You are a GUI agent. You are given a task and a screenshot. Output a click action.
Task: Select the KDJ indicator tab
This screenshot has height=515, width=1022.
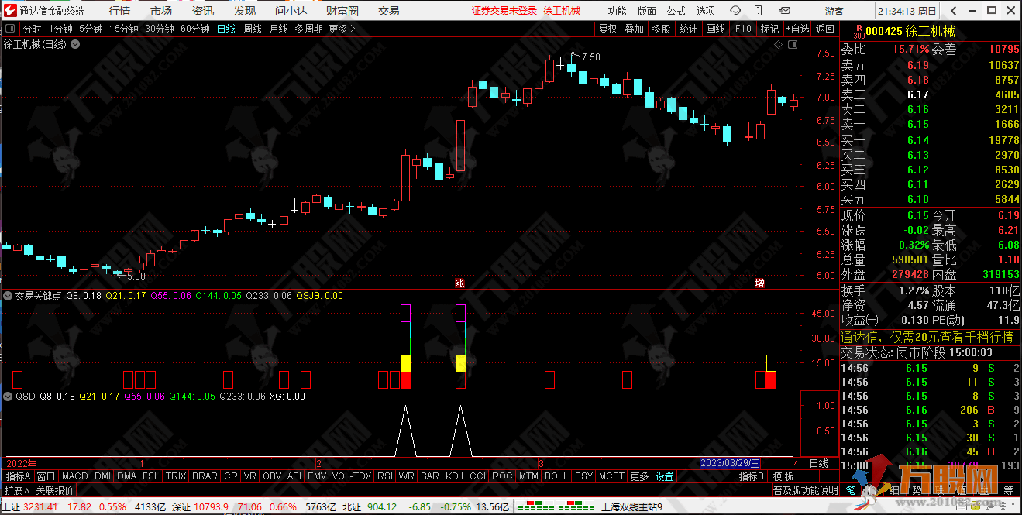pyautogui.click(x=455, y=476)
